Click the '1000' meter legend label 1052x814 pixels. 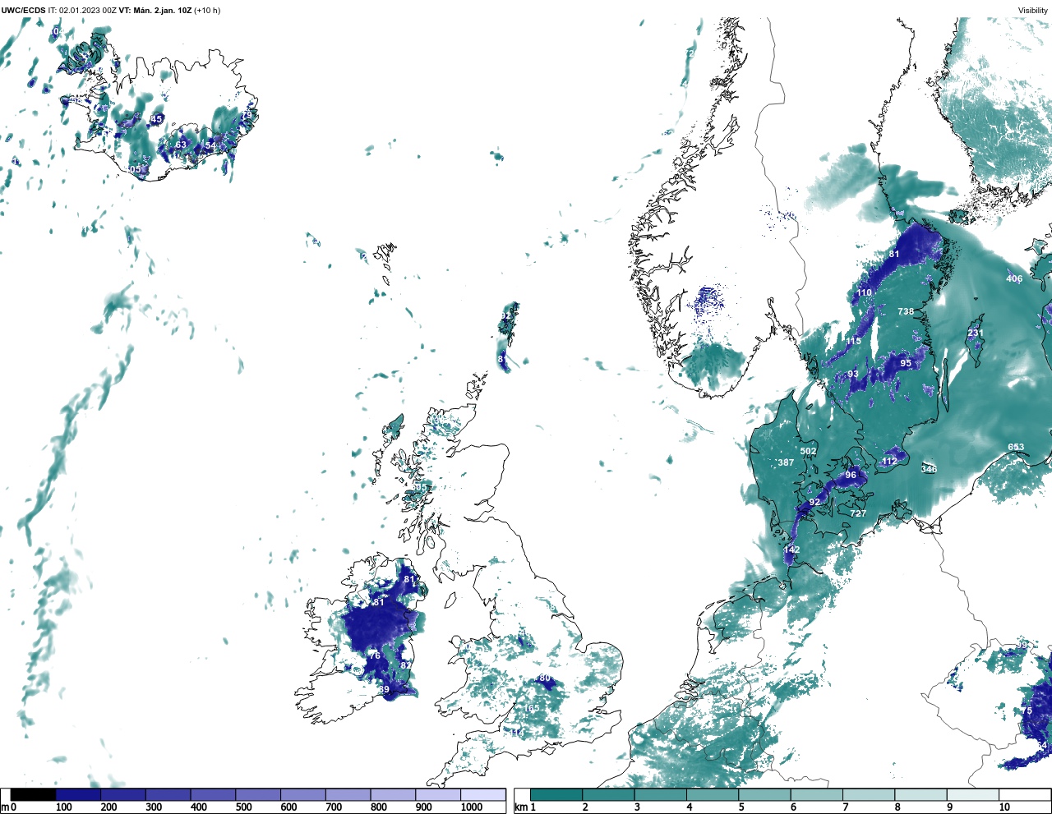tap(472, 807)
